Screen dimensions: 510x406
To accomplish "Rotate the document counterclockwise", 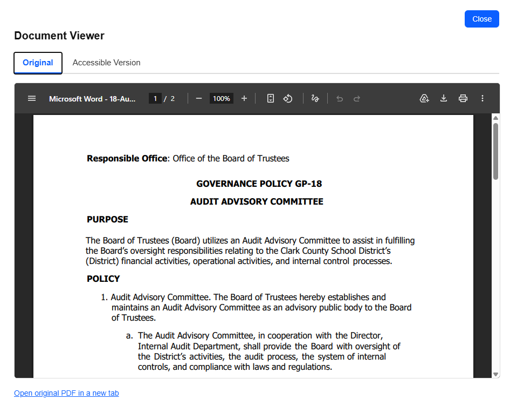I will pos(288,98).
